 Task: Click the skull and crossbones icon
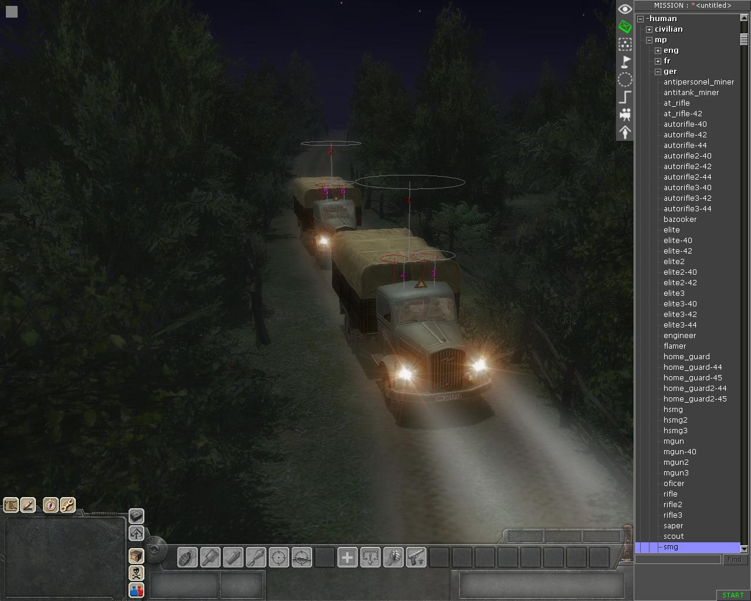click(136, 572)
